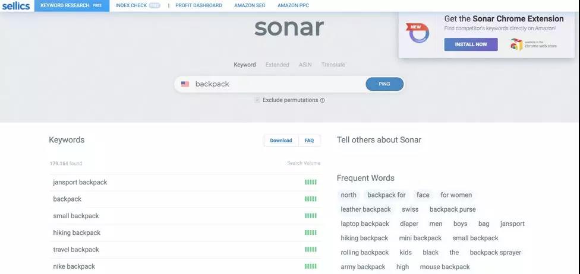The width and height of the screenshot is (580, 274).
Task: Select the Translate search mode
Action: [x=333, y=65]
